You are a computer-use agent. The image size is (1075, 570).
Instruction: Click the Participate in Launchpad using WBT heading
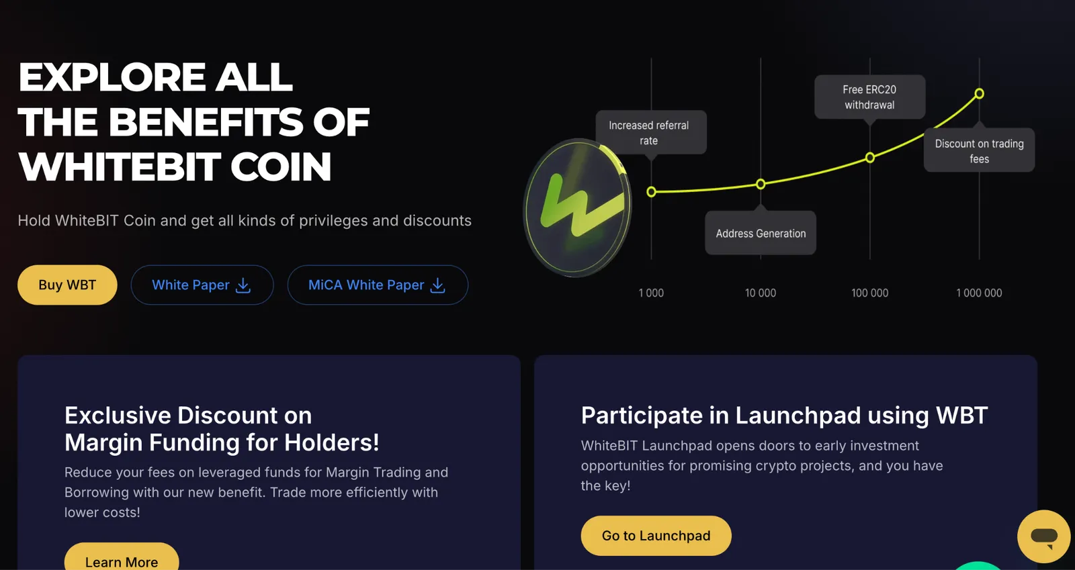click(x=784, y=416)
